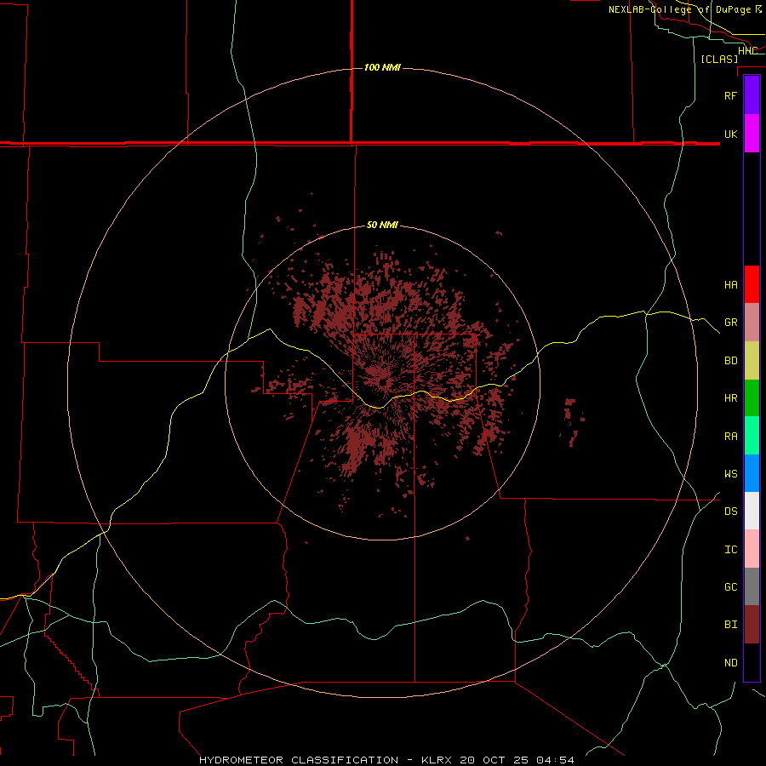
Task: Click the HA legend label
Action: pyautogui.click(x=730, y=285)
